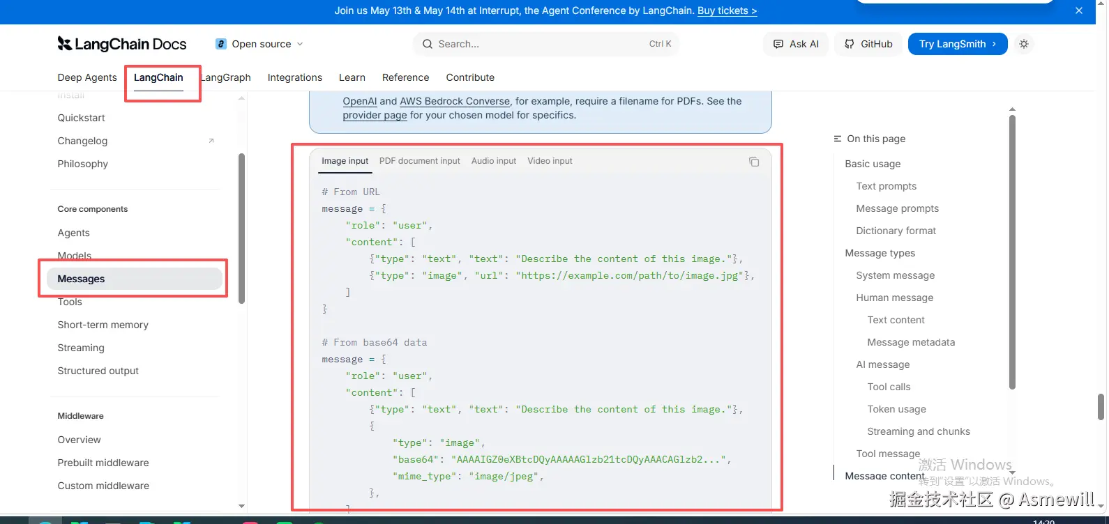Click the LangChain Docs logo
Screen dimensions: 1109x524
122,44
